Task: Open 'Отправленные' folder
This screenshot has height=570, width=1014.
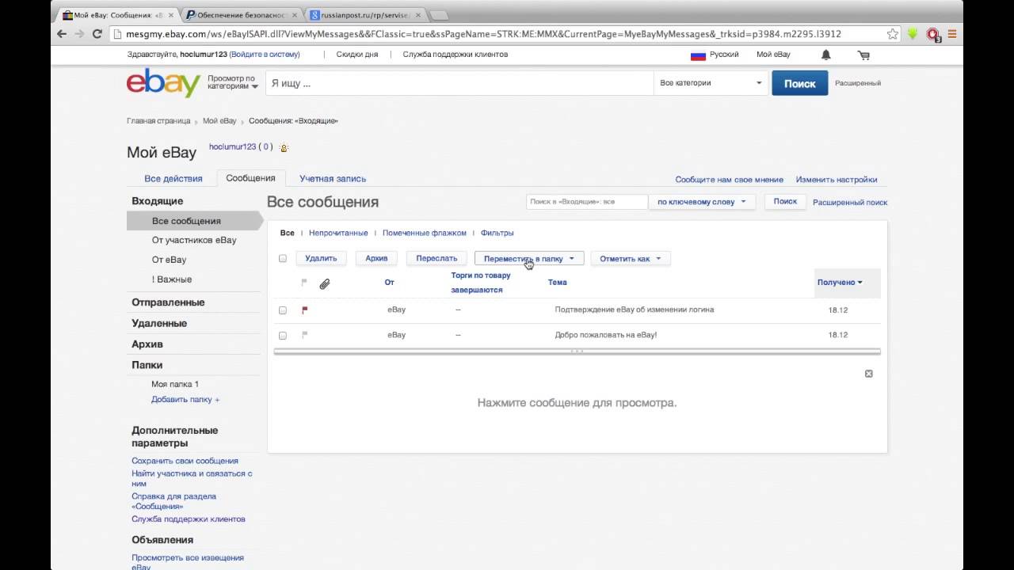Action: pyautogui.click(x=168, y=302)
